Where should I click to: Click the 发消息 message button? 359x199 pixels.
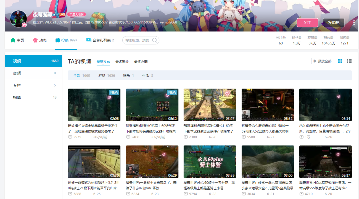point(334,23)
